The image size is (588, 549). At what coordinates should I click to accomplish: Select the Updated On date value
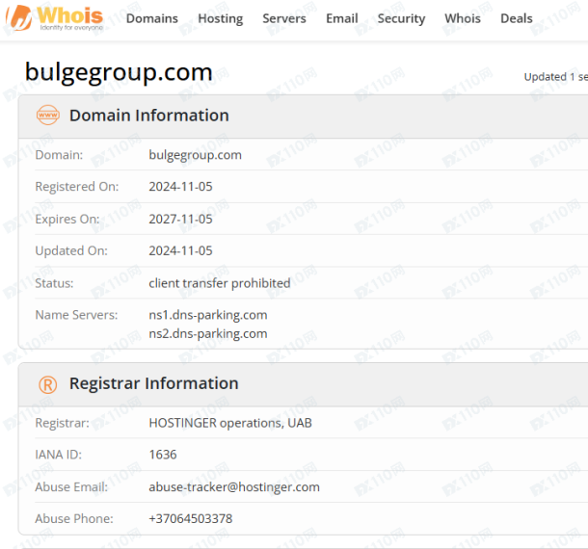tap(180, 250)
